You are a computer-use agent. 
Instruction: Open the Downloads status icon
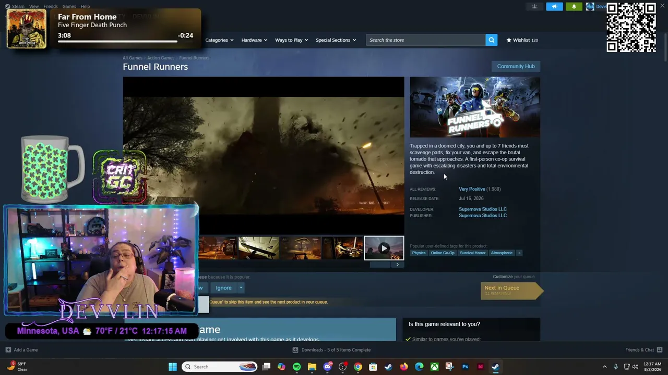(295, 349)
